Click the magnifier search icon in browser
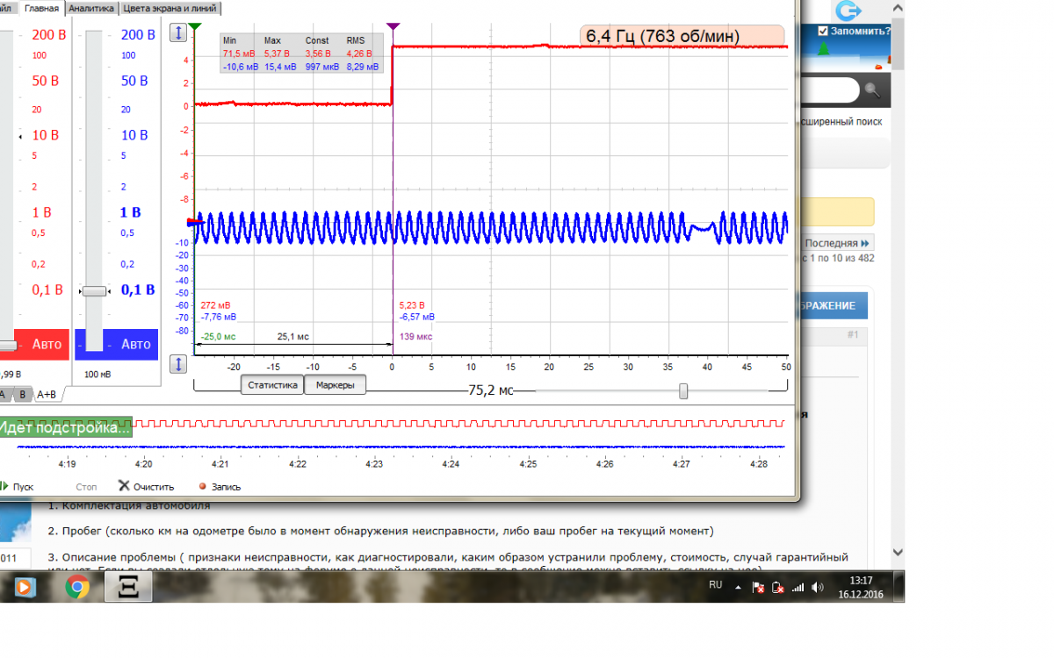The width and height of the screenshot is (1054, 658). coord(871,89)
